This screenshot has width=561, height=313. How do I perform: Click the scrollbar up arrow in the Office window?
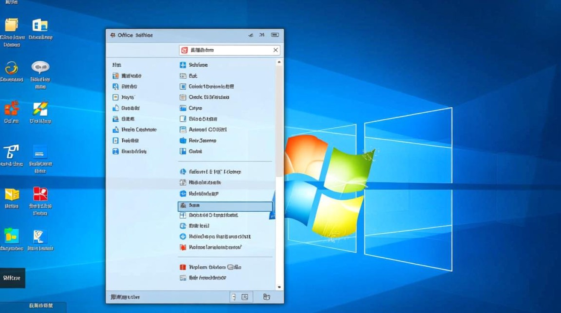pyautogui.click(x=279, y=62)
